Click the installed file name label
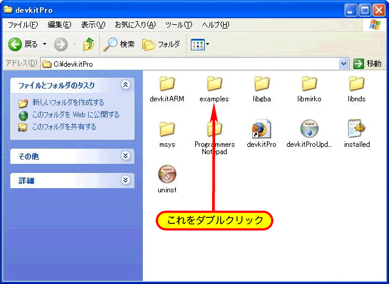This screenshot has height=284, width=389. tap(357, 144)
